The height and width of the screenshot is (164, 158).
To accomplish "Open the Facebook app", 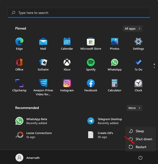I will [91, 86].
